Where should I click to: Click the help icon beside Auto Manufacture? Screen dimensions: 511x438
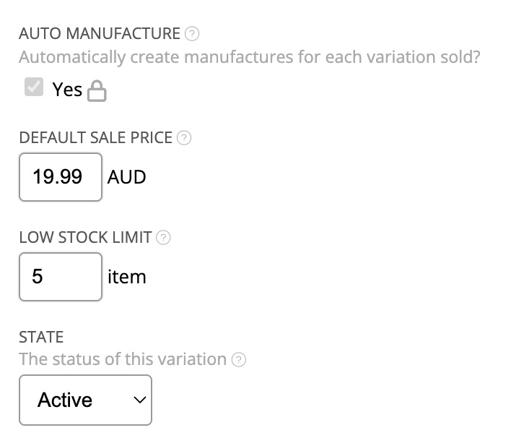pyautogui.click(x=192, y=33)
